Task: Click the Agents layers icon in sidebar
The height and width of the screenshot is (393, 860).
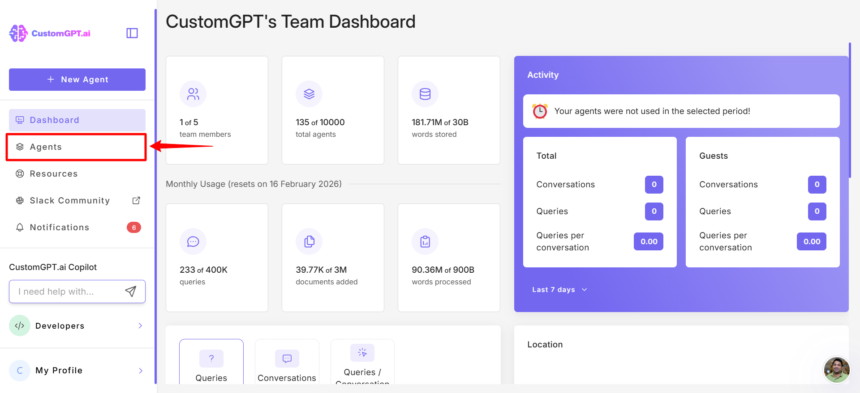Action: pyautogui.click(x=20, y=147)
